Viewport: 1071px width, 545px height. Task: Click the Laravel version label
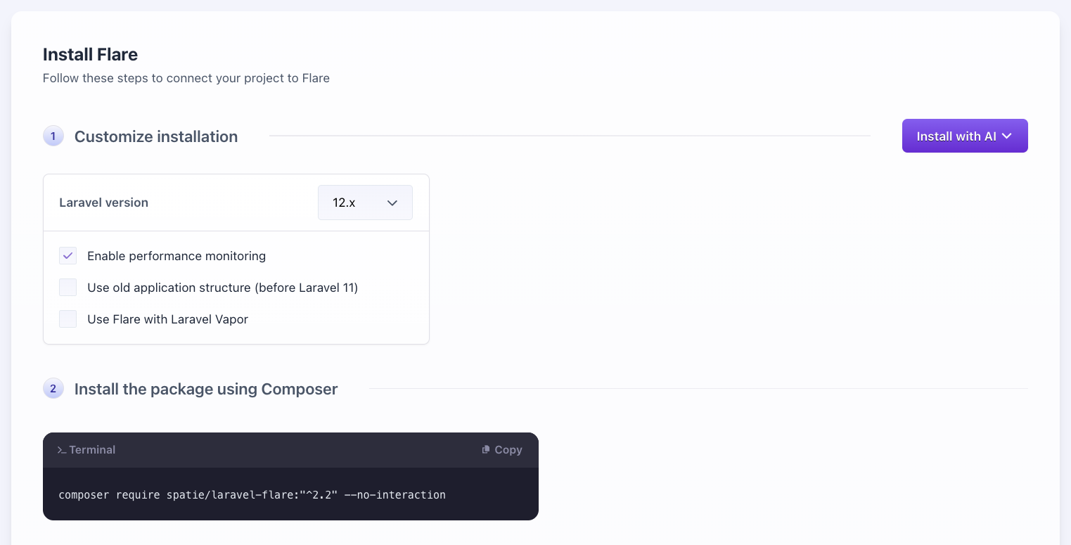pos(103,203)
